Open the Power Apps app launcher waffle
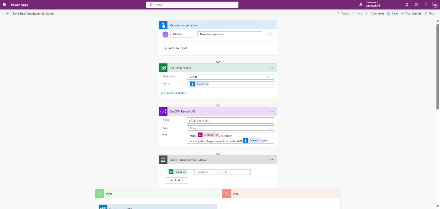440x209 pixels. tap(5, 5)
